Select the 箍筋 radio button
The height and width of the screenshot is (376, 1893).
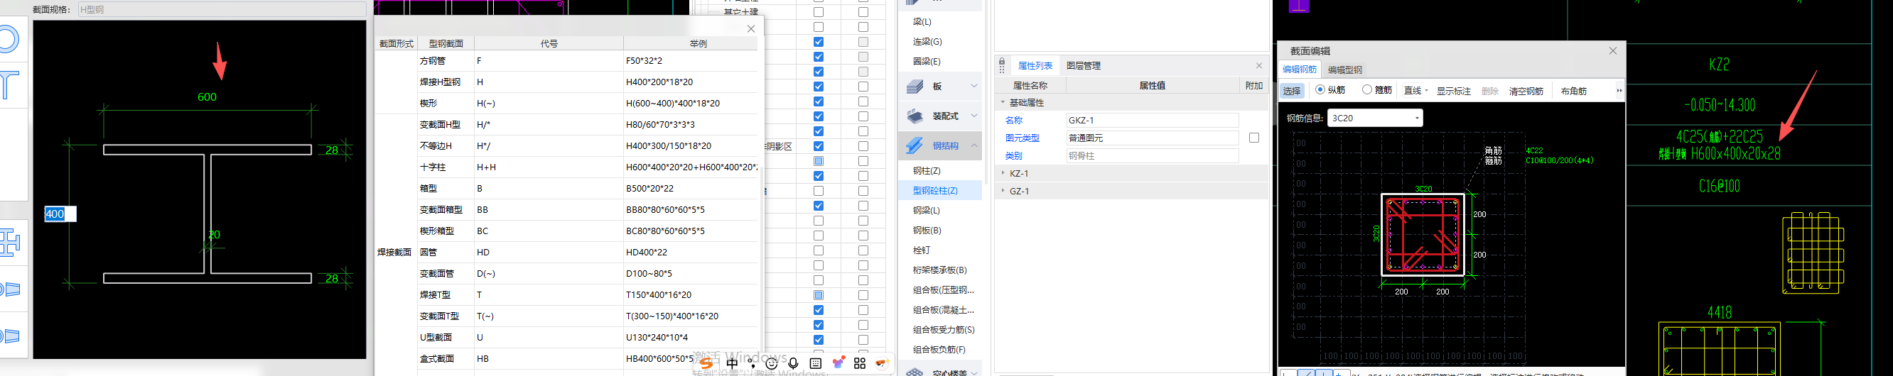(1367, 89)
